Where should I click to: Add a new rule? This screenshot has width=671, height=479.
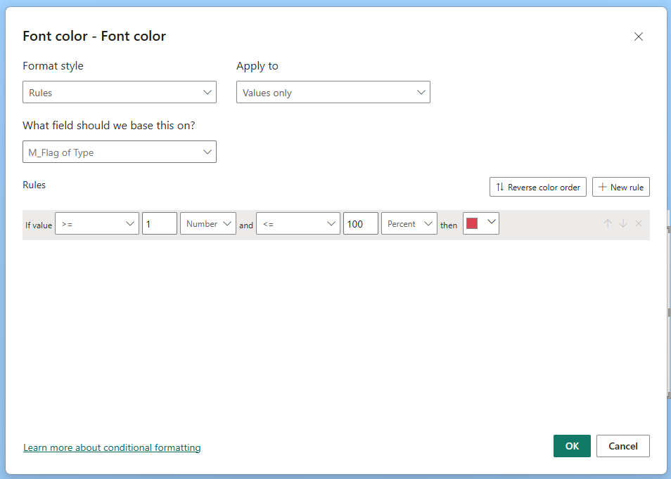pos(621,187)
